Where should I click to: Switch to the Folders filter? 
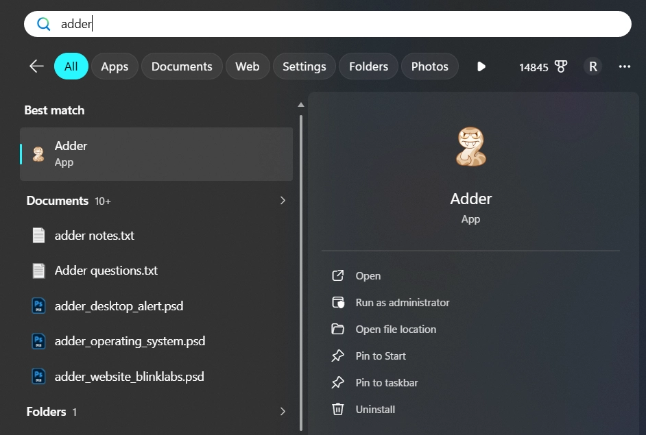click(368, 66)
